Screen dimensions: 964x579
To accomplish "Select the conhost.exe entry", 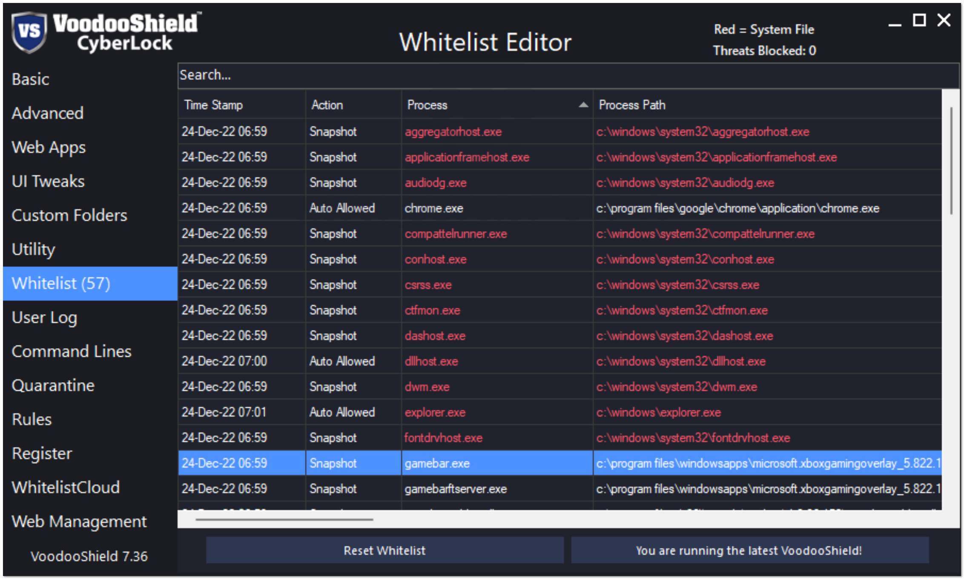I will click(559, 259).
